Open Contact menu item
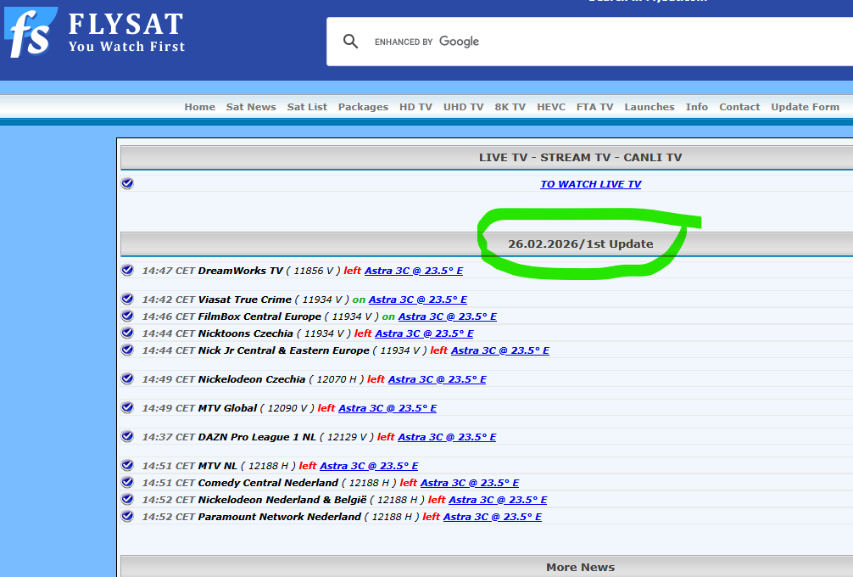This screenshot has height=577, width=853. point(739,107)
